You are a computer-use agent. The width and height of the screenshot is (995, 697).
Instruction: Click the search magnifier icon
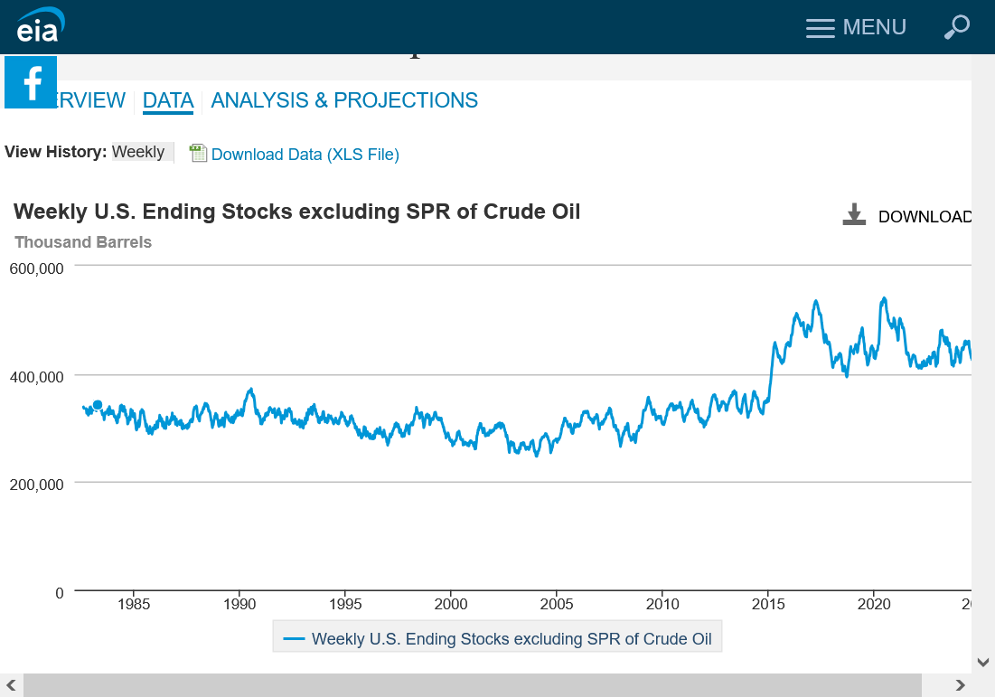point(956,27)
